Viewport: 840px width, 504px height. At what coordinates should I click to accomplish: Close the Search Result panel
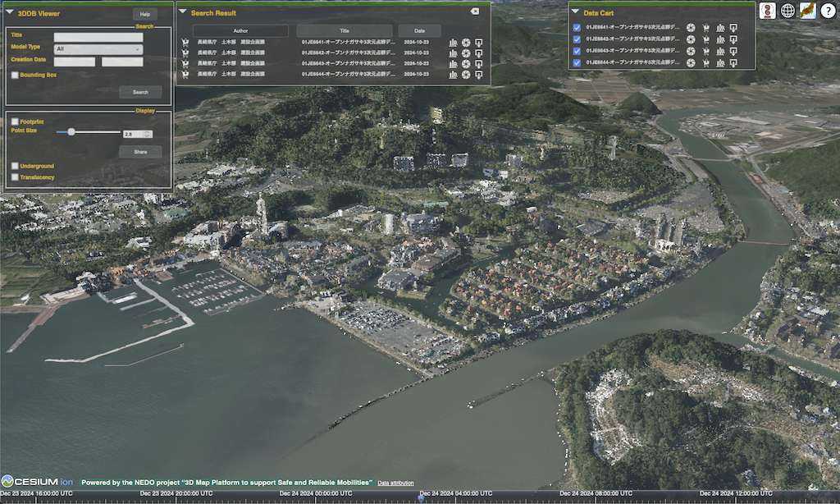[x=475, y=11]
